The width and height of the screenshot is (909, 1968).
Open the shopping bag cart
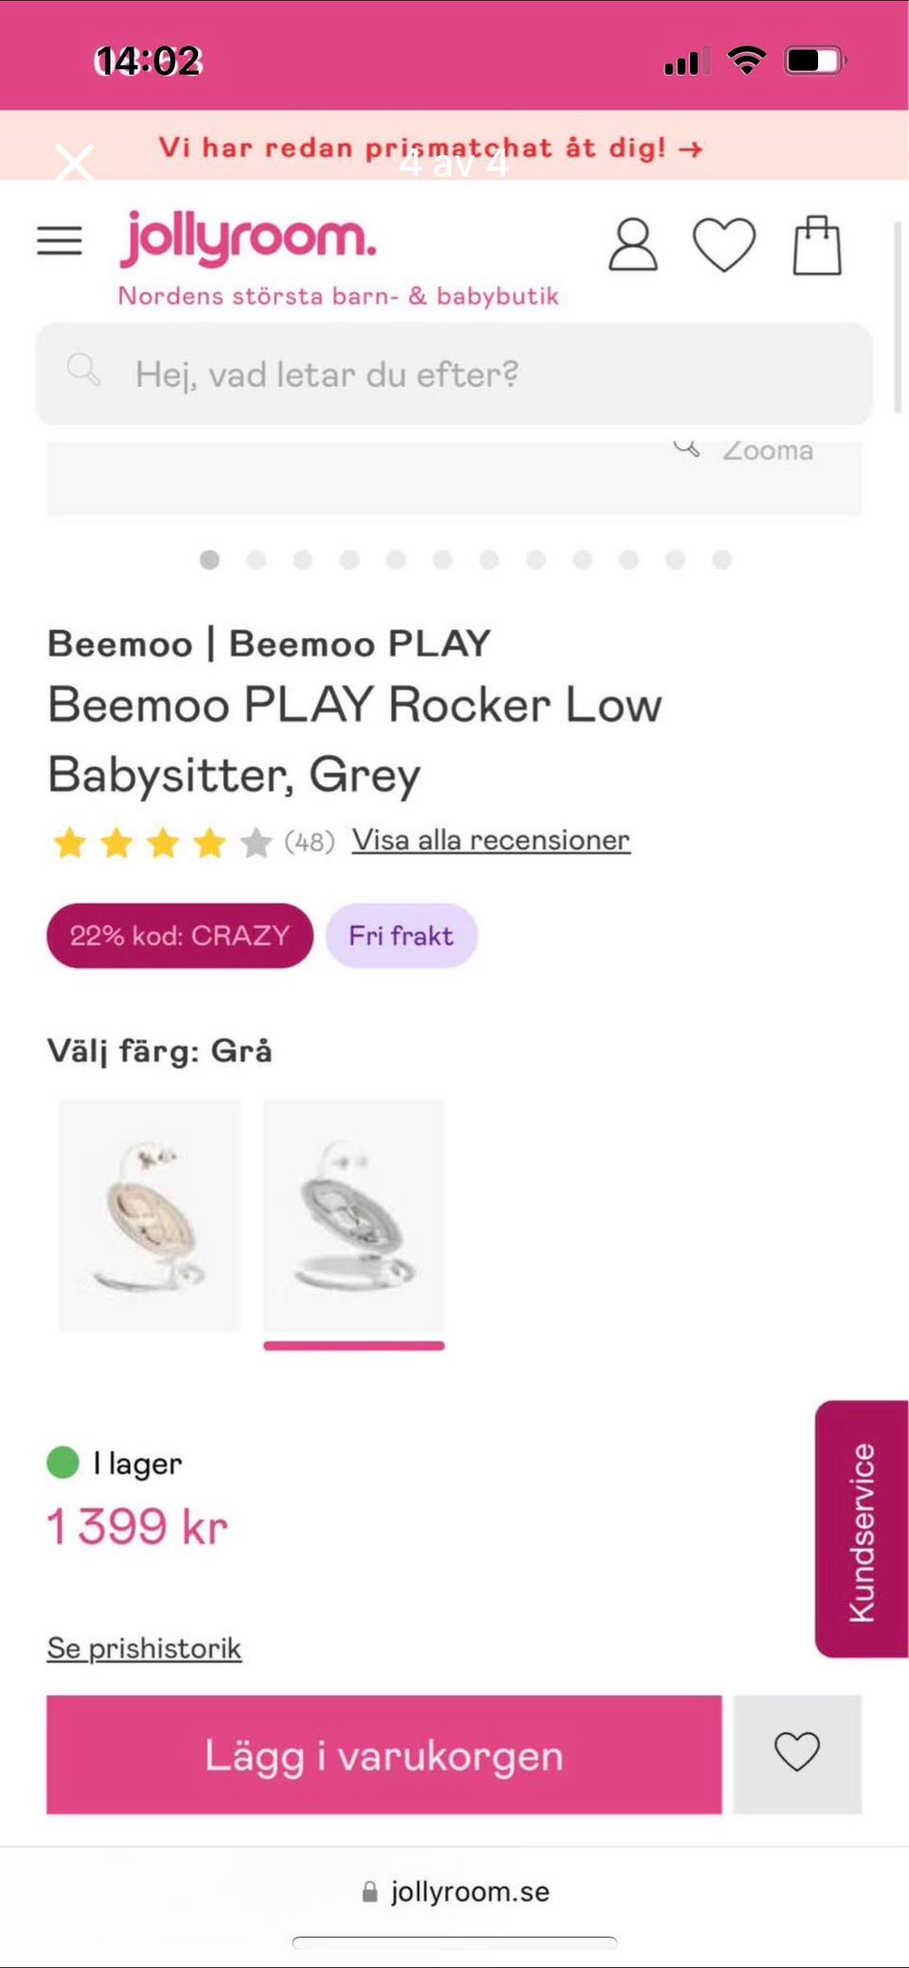click(x=817, y=245)
